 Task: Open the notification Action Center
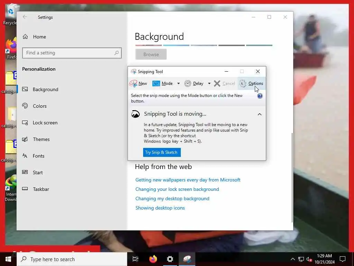tap(343, 259)
